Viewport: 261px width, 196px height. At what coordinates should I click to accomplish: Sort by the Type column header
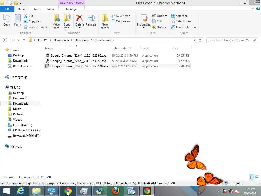[146, 48]
